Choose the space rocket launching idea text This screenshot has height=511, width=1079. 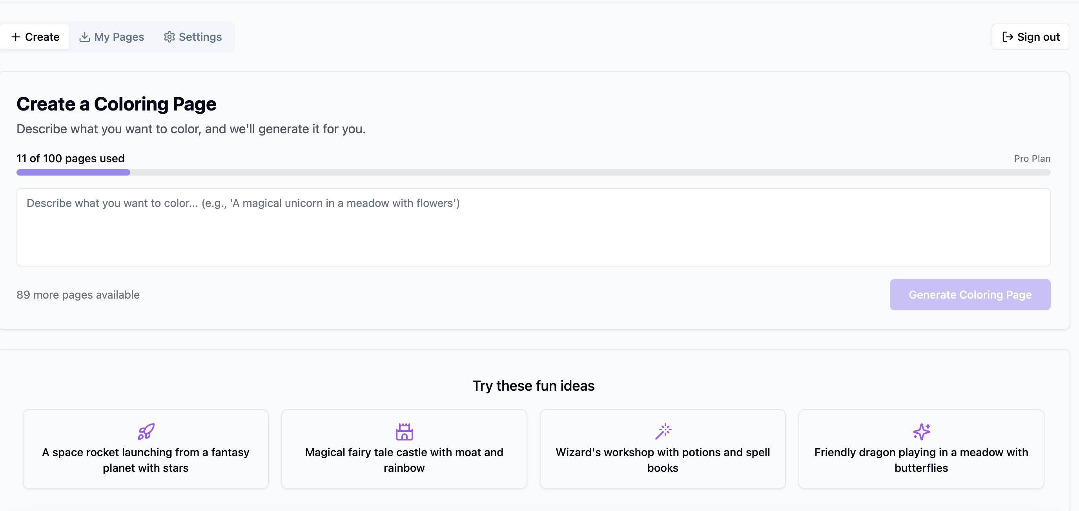pyautogui.click(x=146, y=460)
